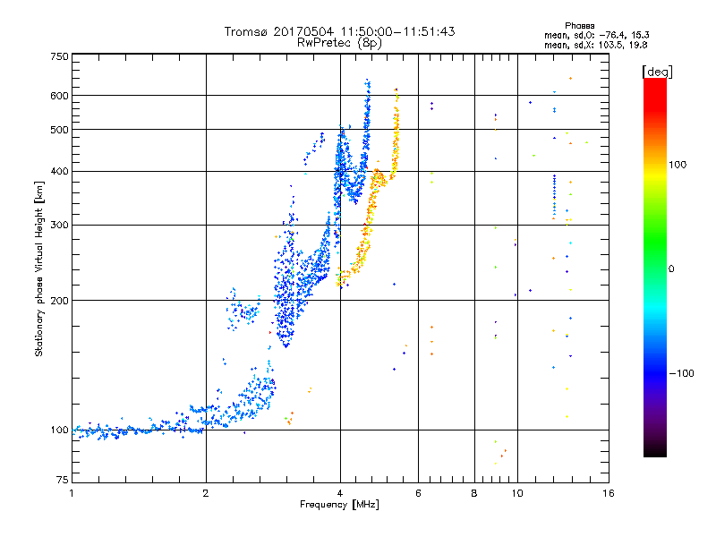Click the phase colorbar gradient

tap(655, 267)
